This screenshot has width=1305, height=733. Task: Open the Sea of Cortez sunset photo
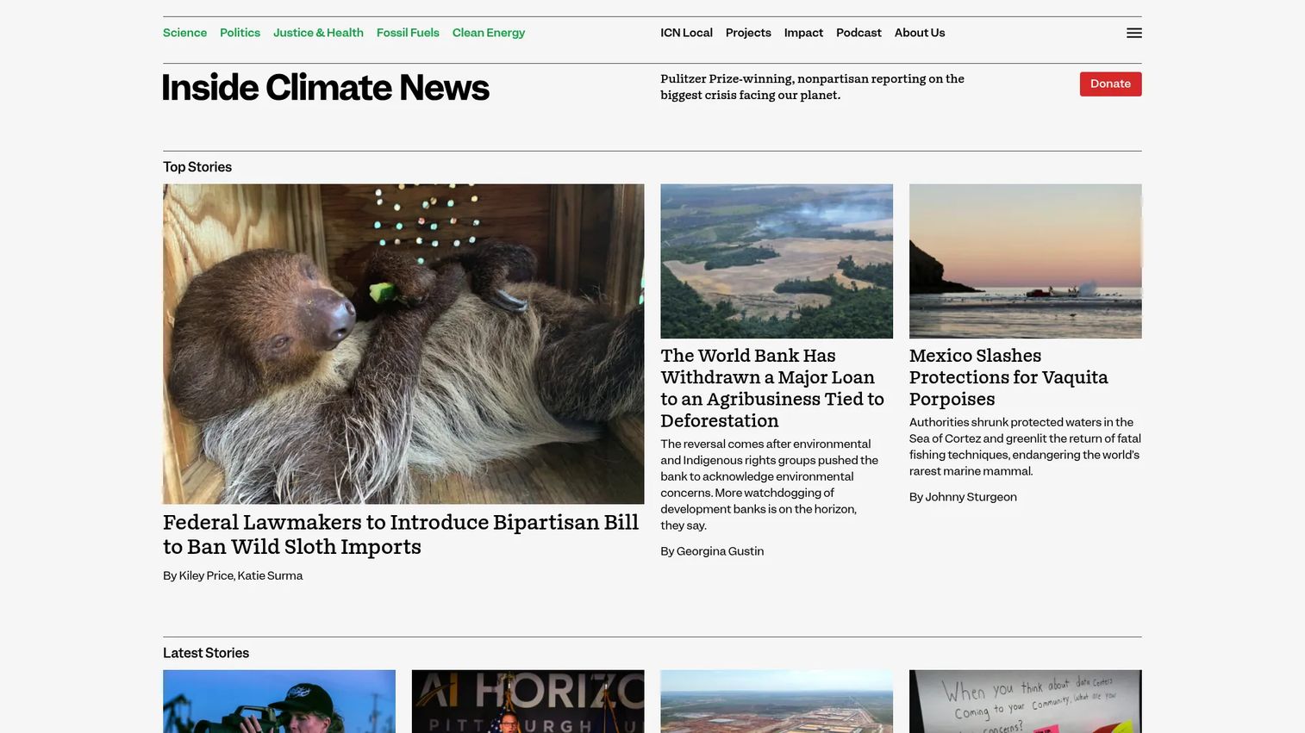click(x=1026, y=261)
